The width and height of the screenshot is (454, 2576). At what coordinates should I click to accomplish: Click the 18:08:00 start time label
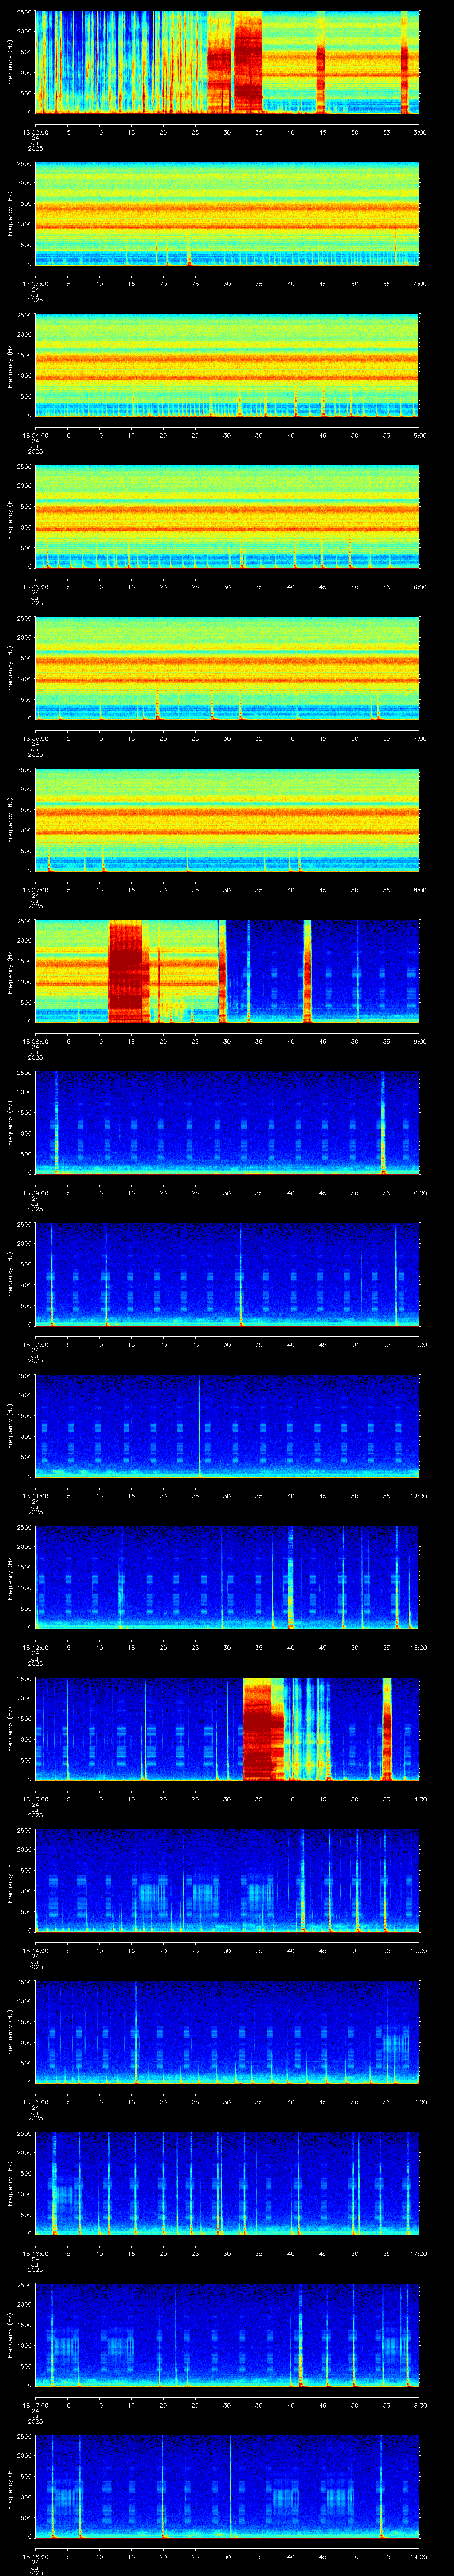click(35, 1042)
